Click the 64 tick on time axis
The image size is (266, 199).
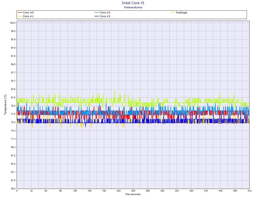(46, 191)
